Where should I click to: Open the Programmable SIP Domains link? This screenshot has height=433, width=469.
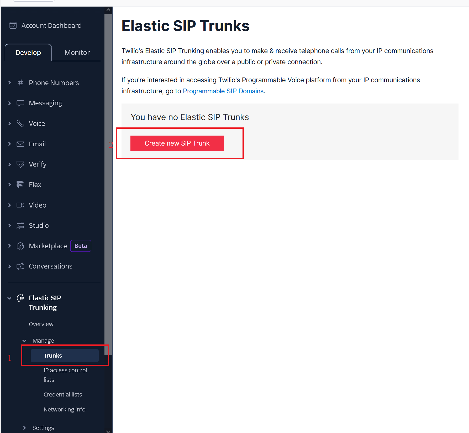tap(223, 91)
